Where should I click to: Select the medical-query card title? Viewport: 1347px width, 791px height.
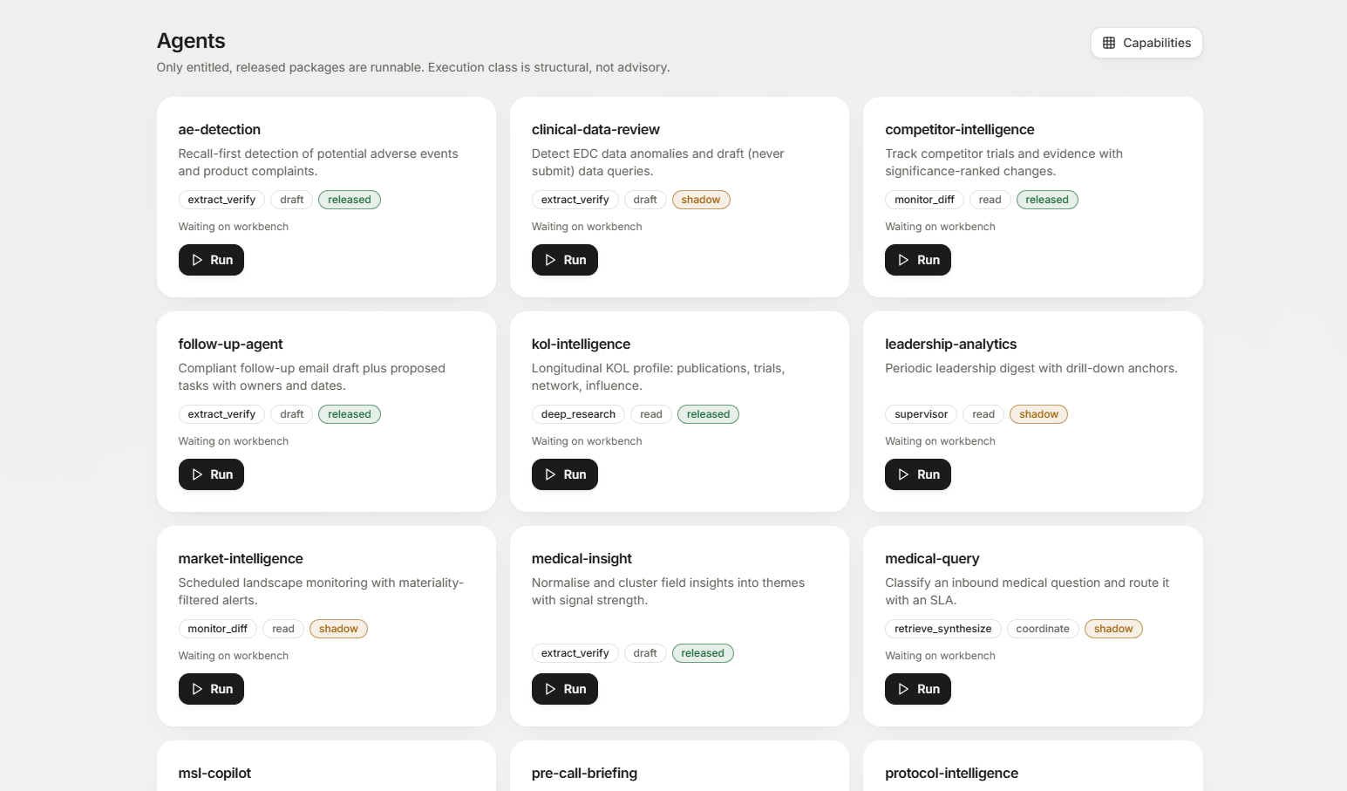pyautogui.click(x=932, y=558)
